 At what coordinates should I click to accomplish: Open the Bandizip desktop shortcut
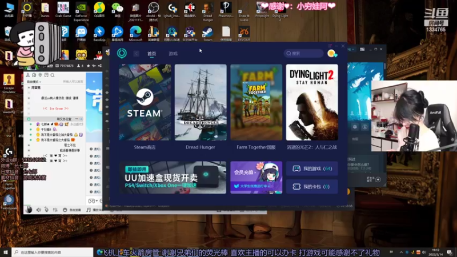[99, 34]
